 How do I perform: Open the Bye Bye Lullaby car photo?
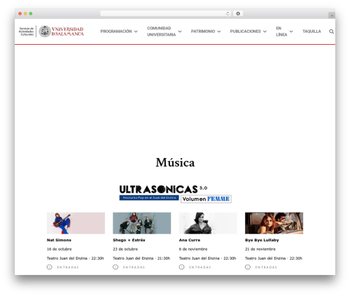(274, 223)
